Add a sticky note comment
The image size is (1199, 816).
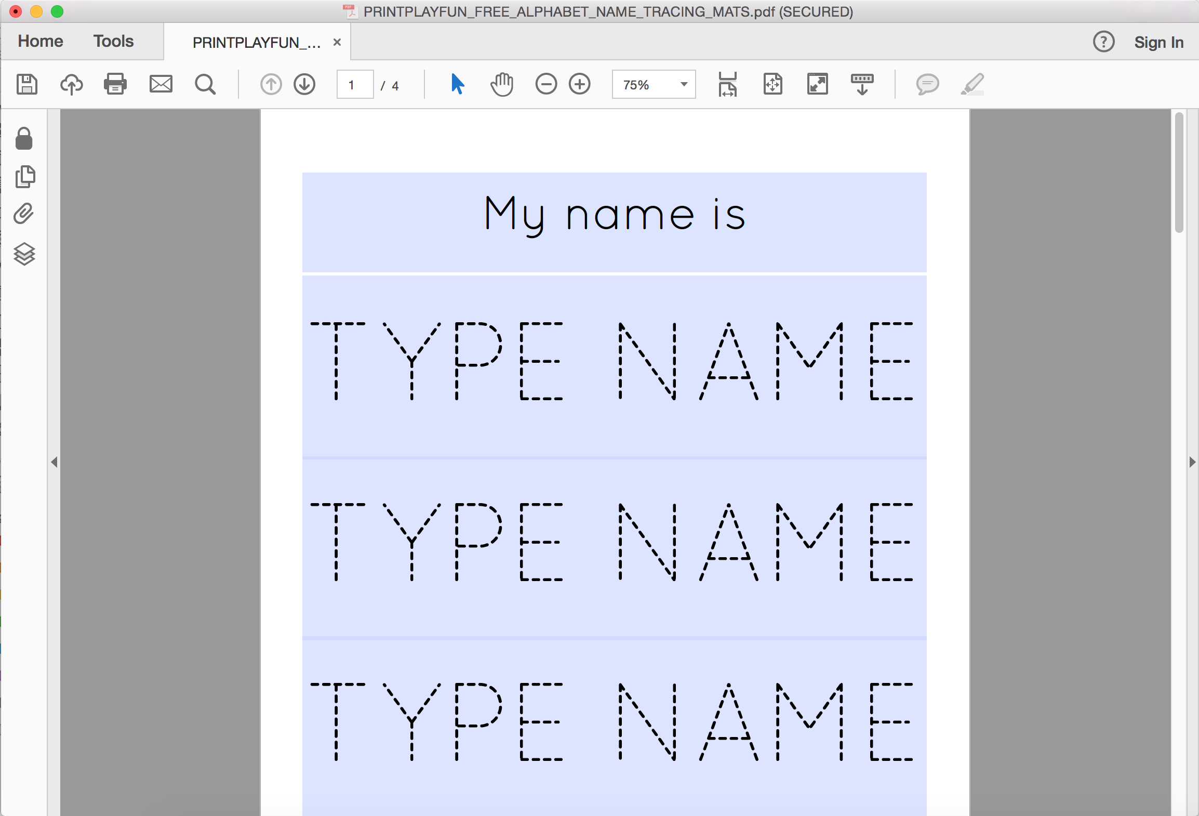(927, 85)
